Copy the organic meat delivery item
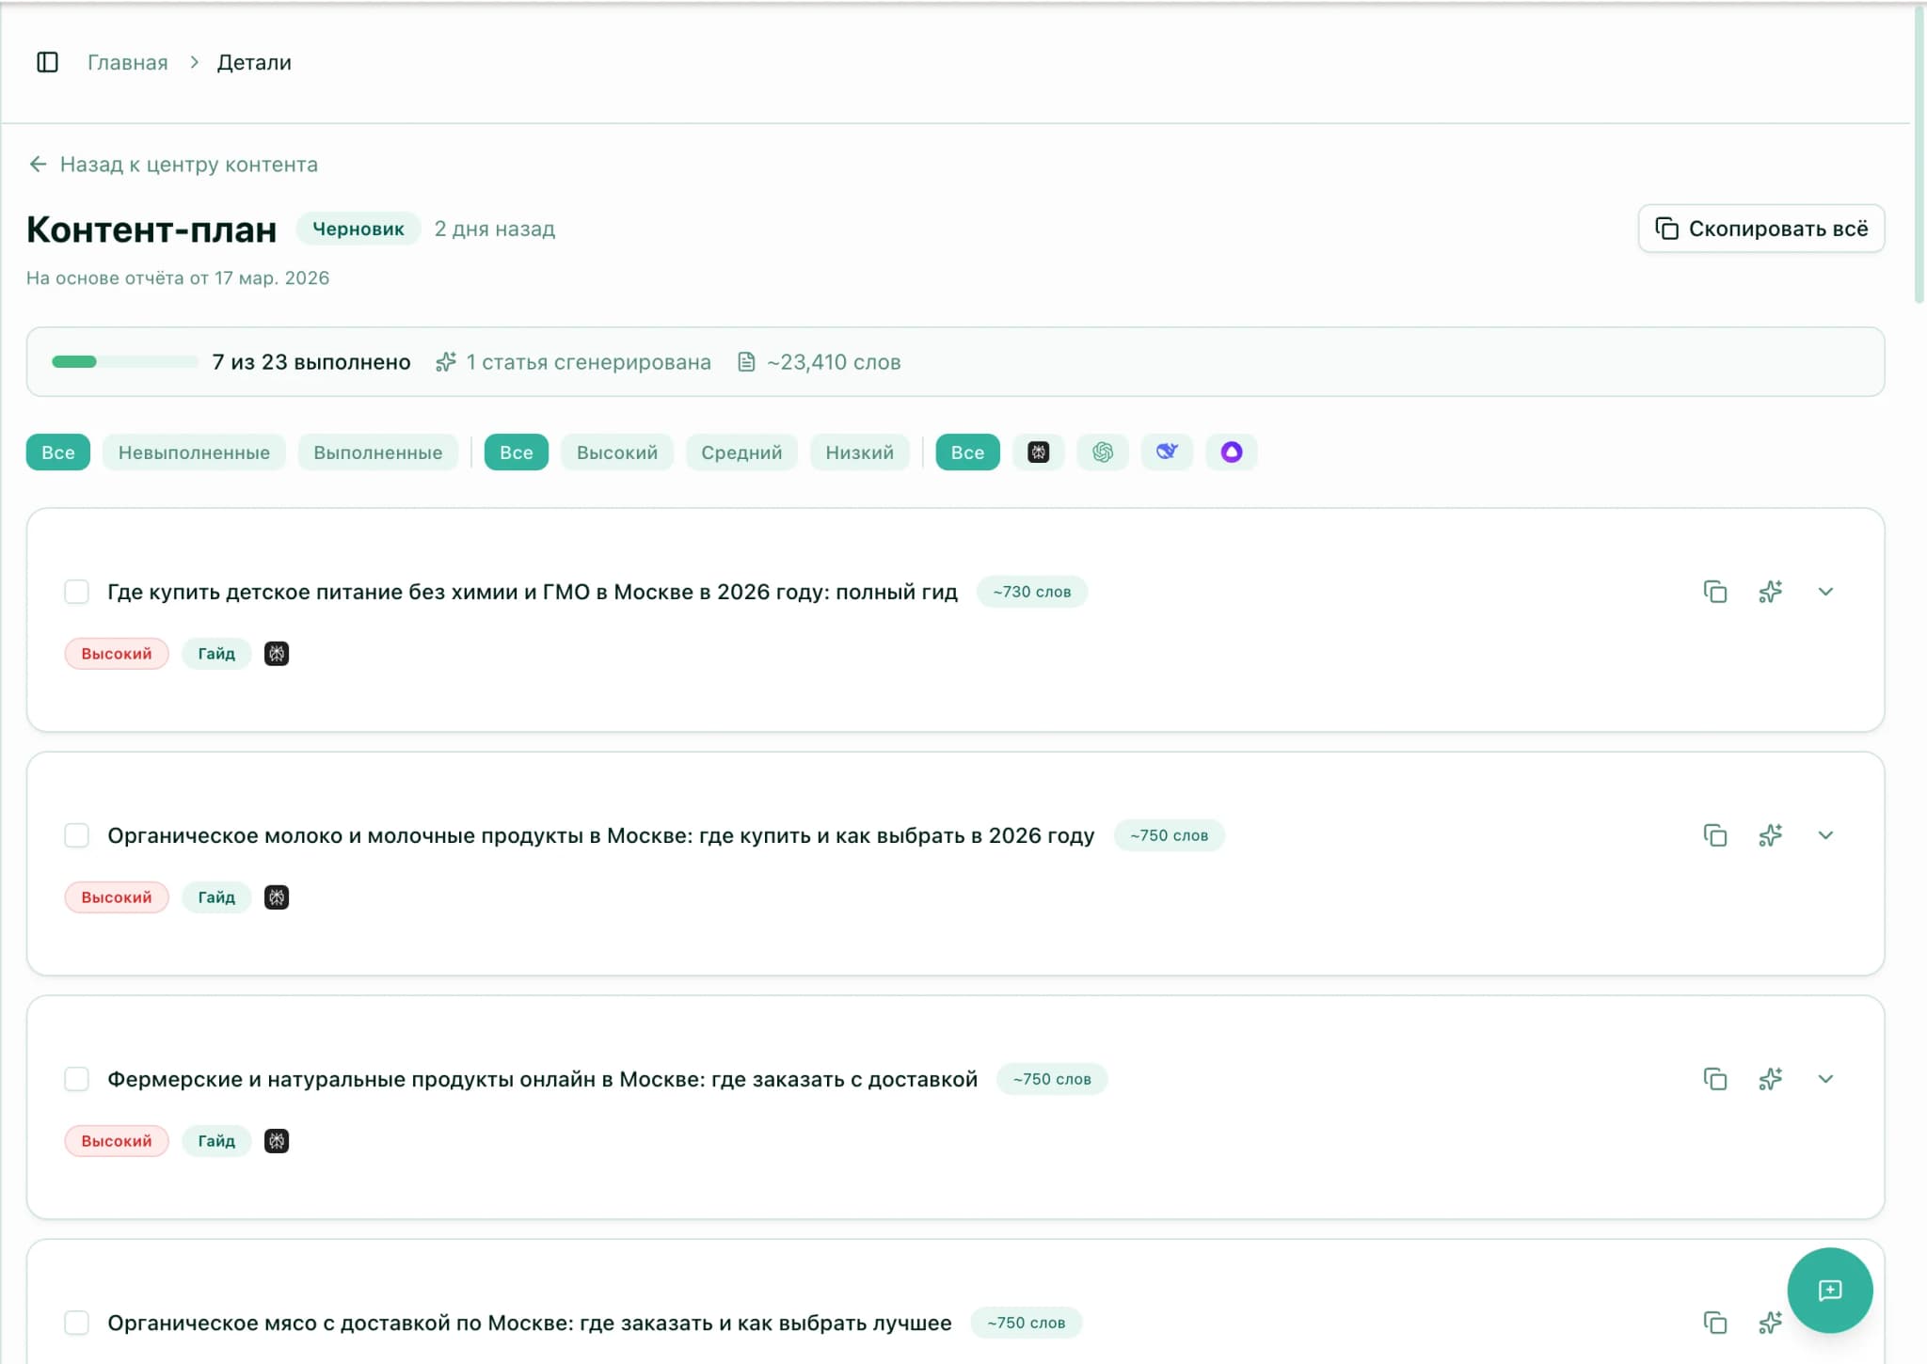This screenshot has height=1364, width=1927. click(x=1715, y=1323)
